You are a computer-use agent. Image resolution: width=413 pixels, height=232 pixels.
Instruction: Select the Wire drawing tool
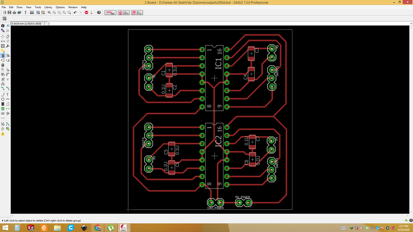click(x=3, y=95)
